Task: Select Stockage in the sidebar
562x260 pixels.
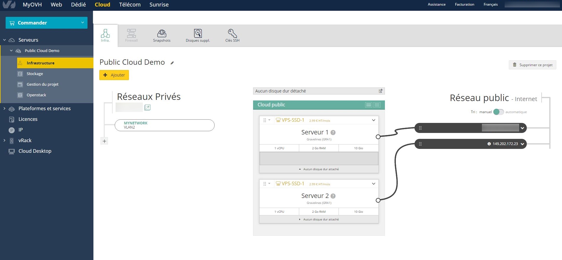Action: [35, 74]
